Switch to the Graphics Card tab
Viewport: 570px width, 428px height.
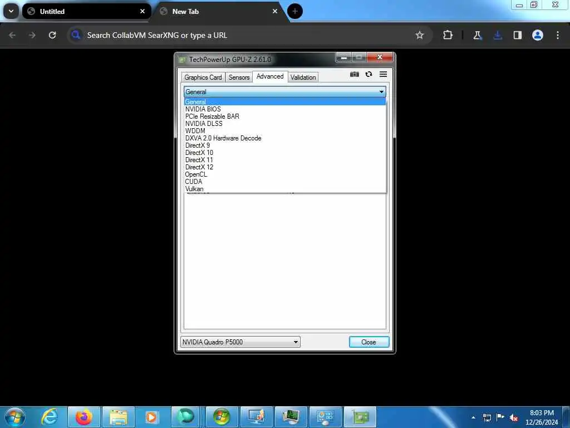(x=203, y=77)
